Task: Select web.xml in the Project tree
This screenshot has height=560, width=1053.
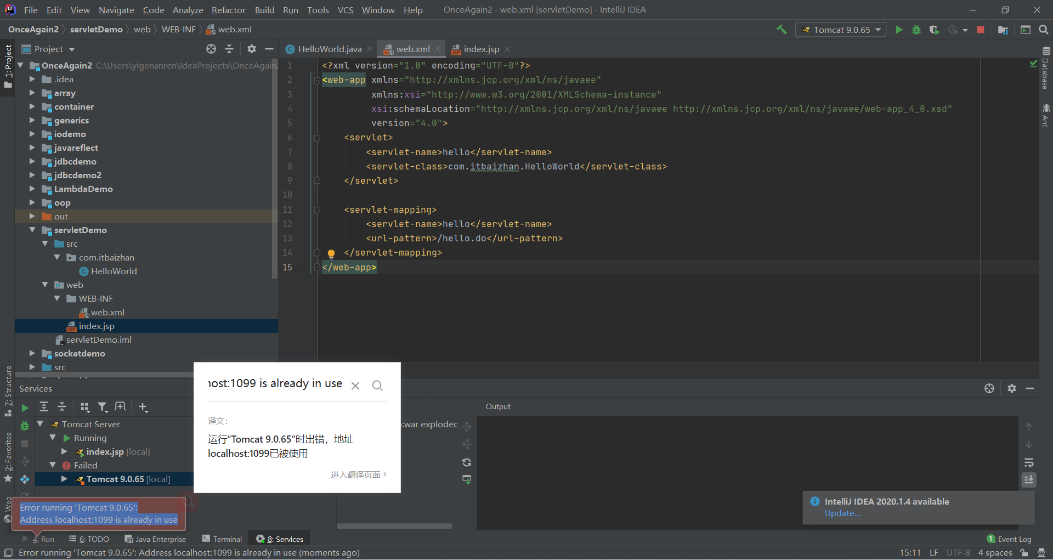Action: pos(102,312)
